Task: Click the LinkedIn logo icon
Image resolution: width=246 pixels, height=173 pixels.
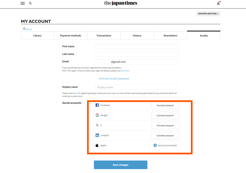Action: [97, 135]
